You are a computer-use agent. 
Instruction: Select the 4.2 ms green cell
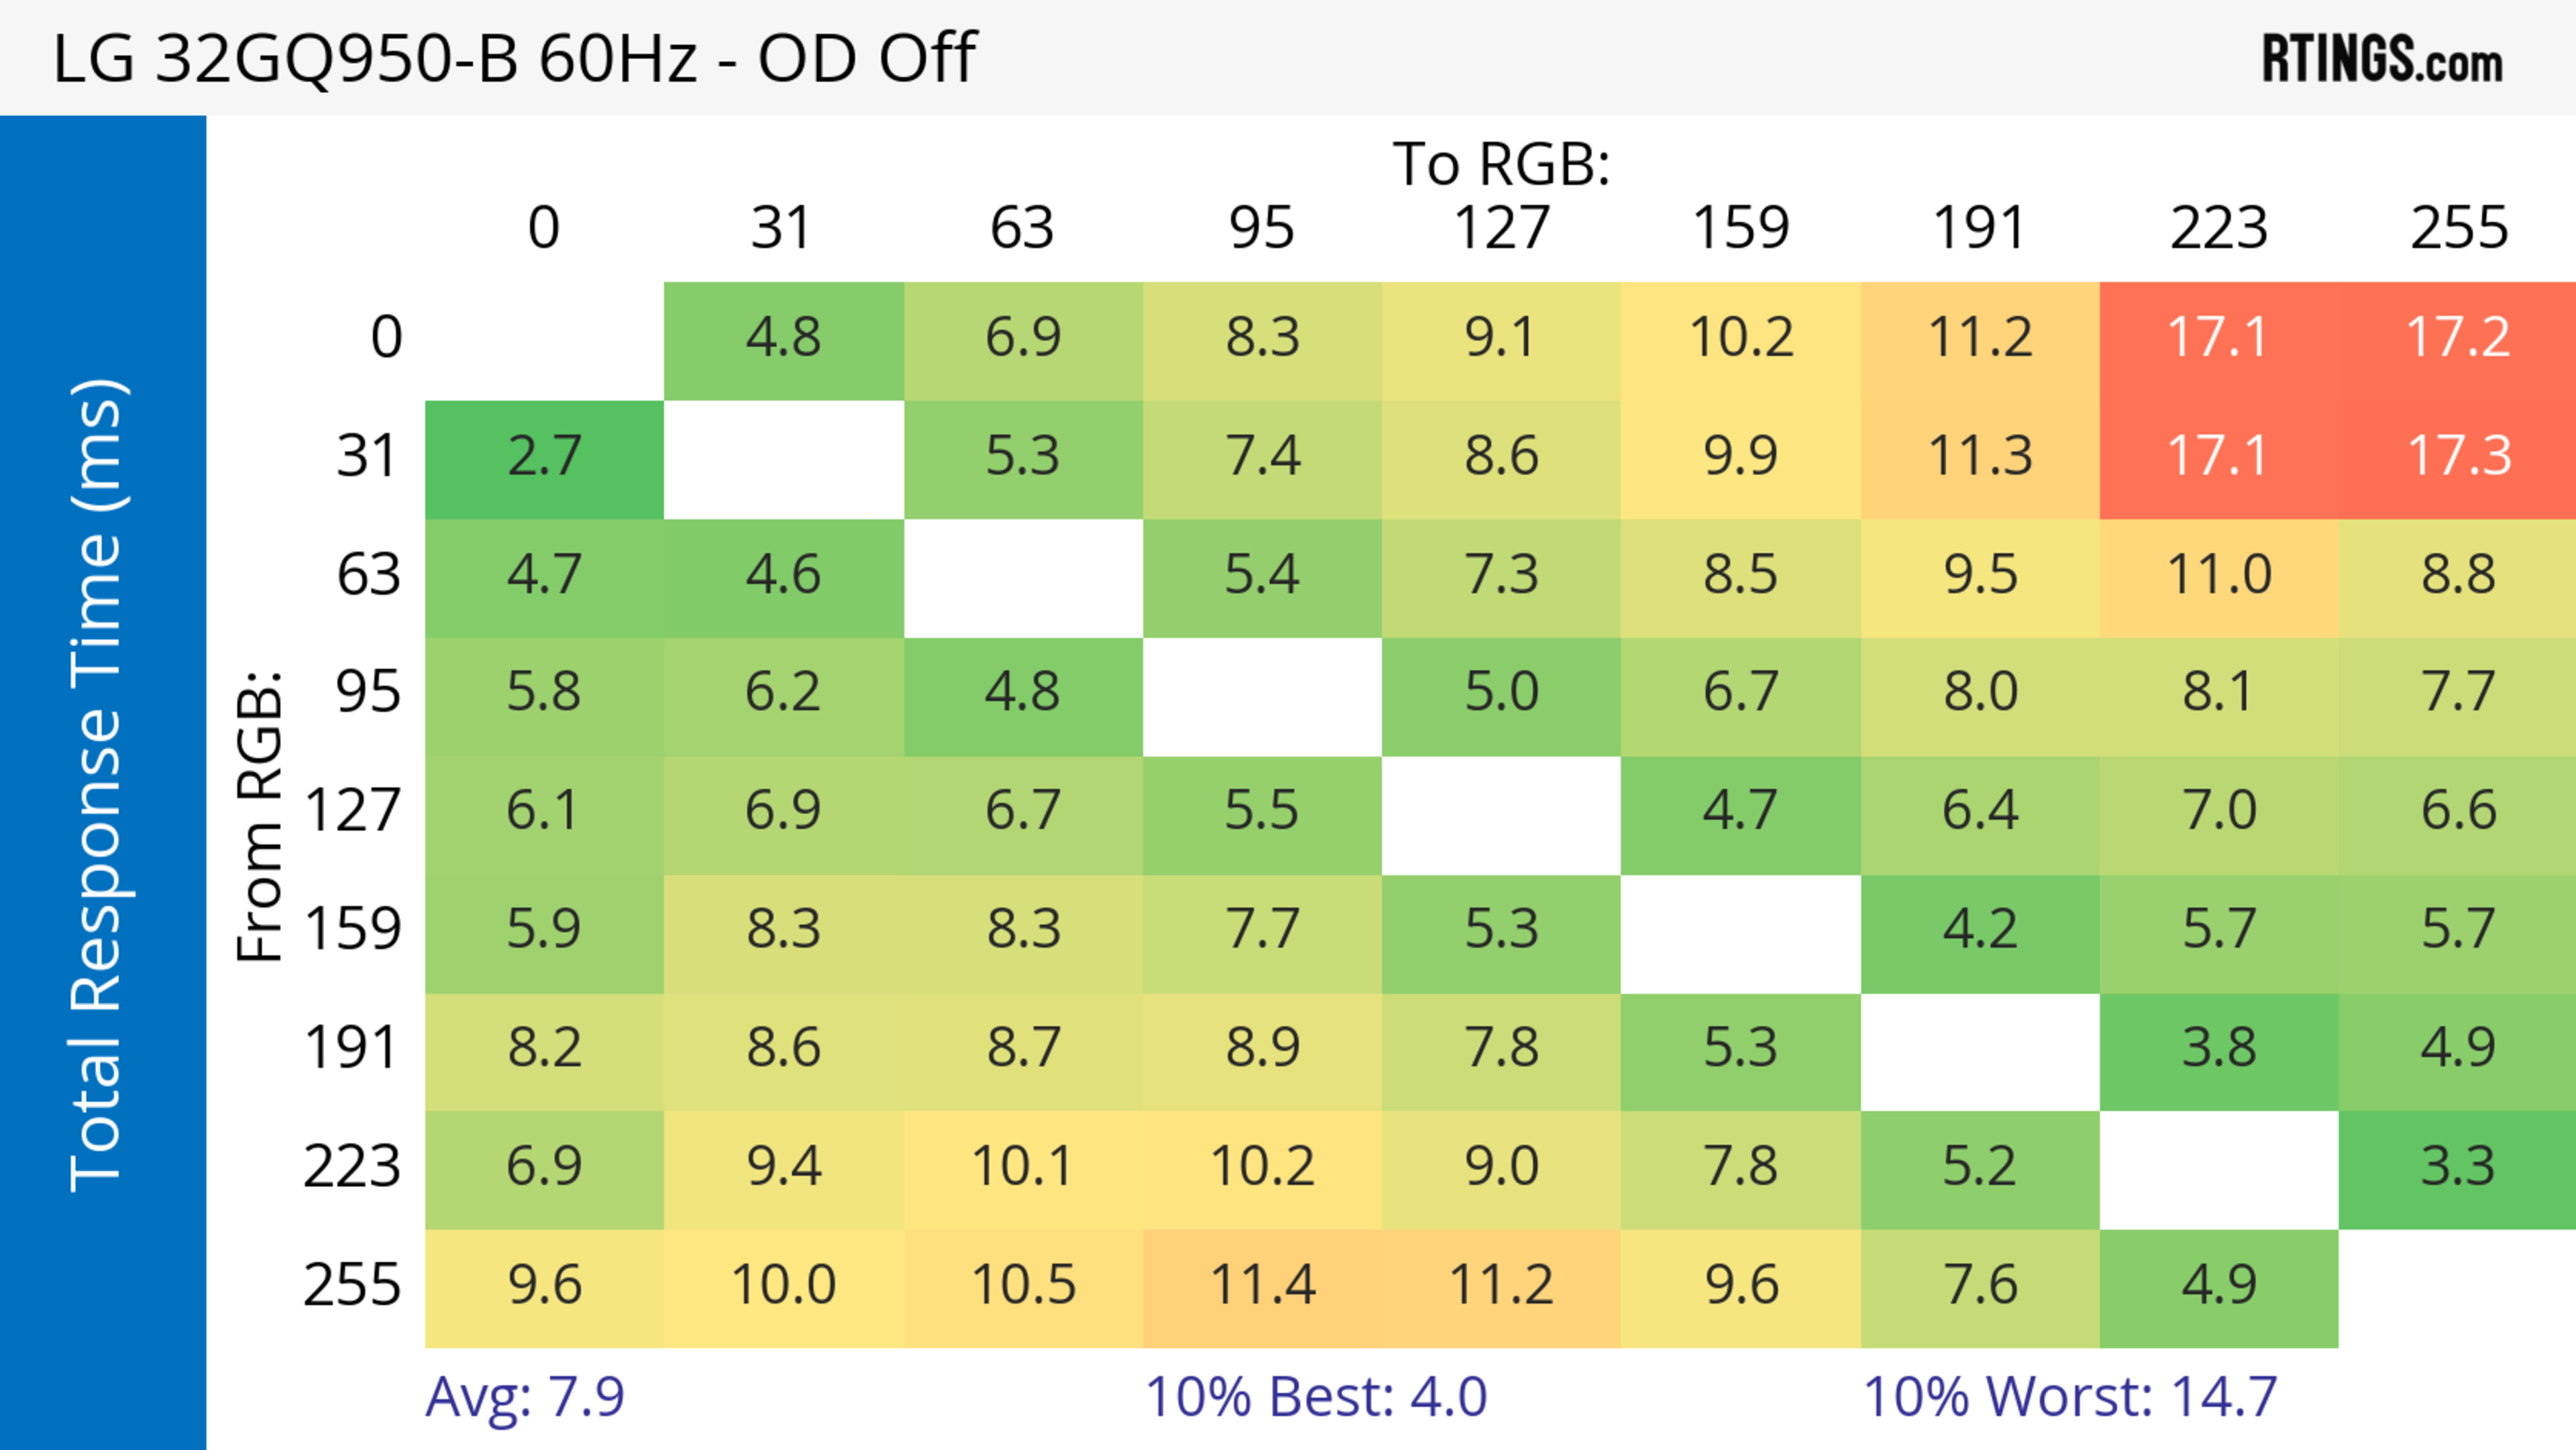coord(1979,930)
